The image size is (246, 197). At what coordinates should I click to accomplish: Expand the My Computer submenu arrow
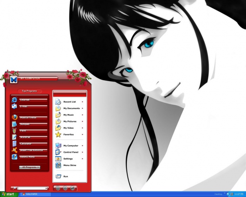coord(82,146)
